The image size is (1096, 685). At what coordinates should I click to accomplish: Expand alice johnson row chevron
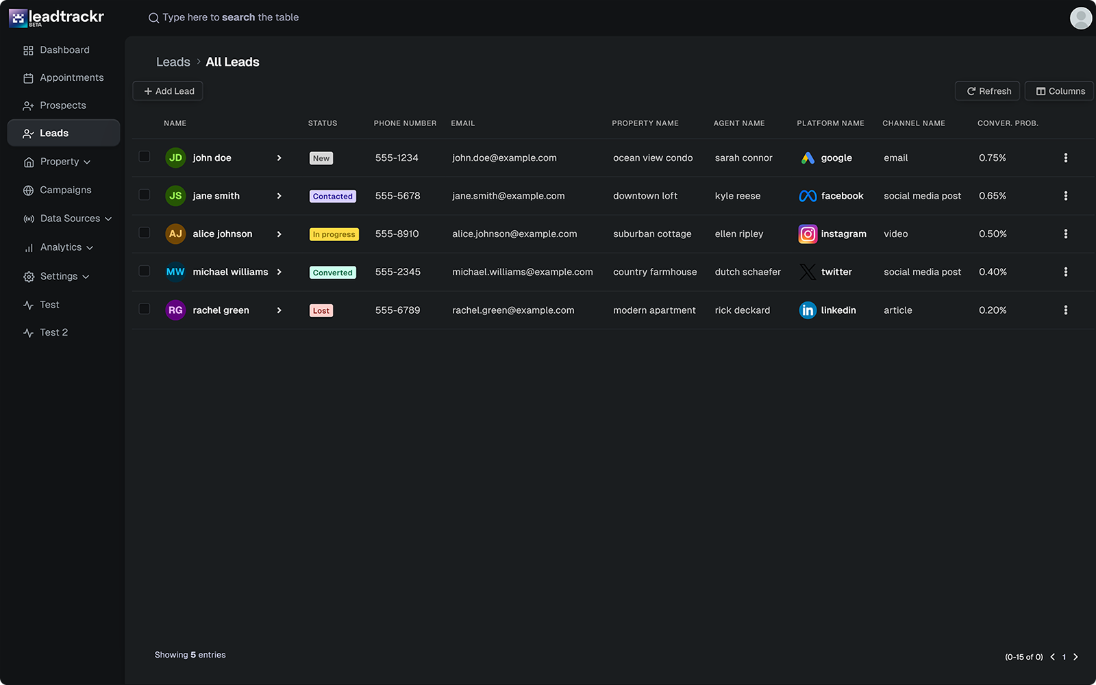pos(279,234)
